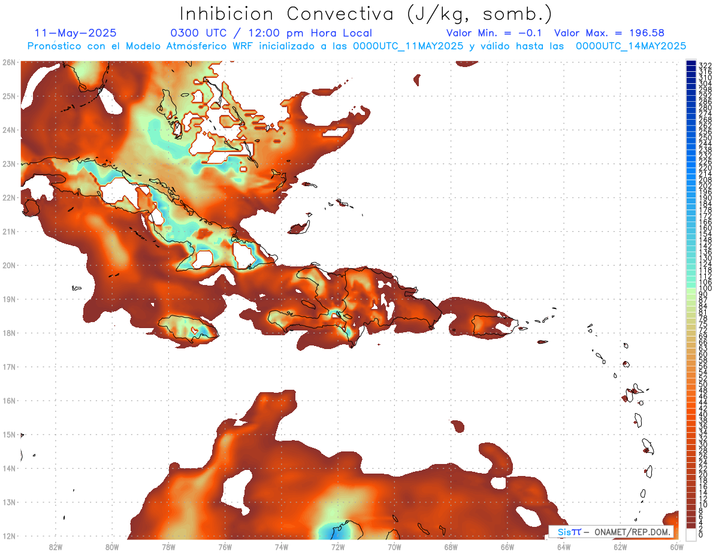Click the dark navy swatch atop the color scale

coord(691,63)
